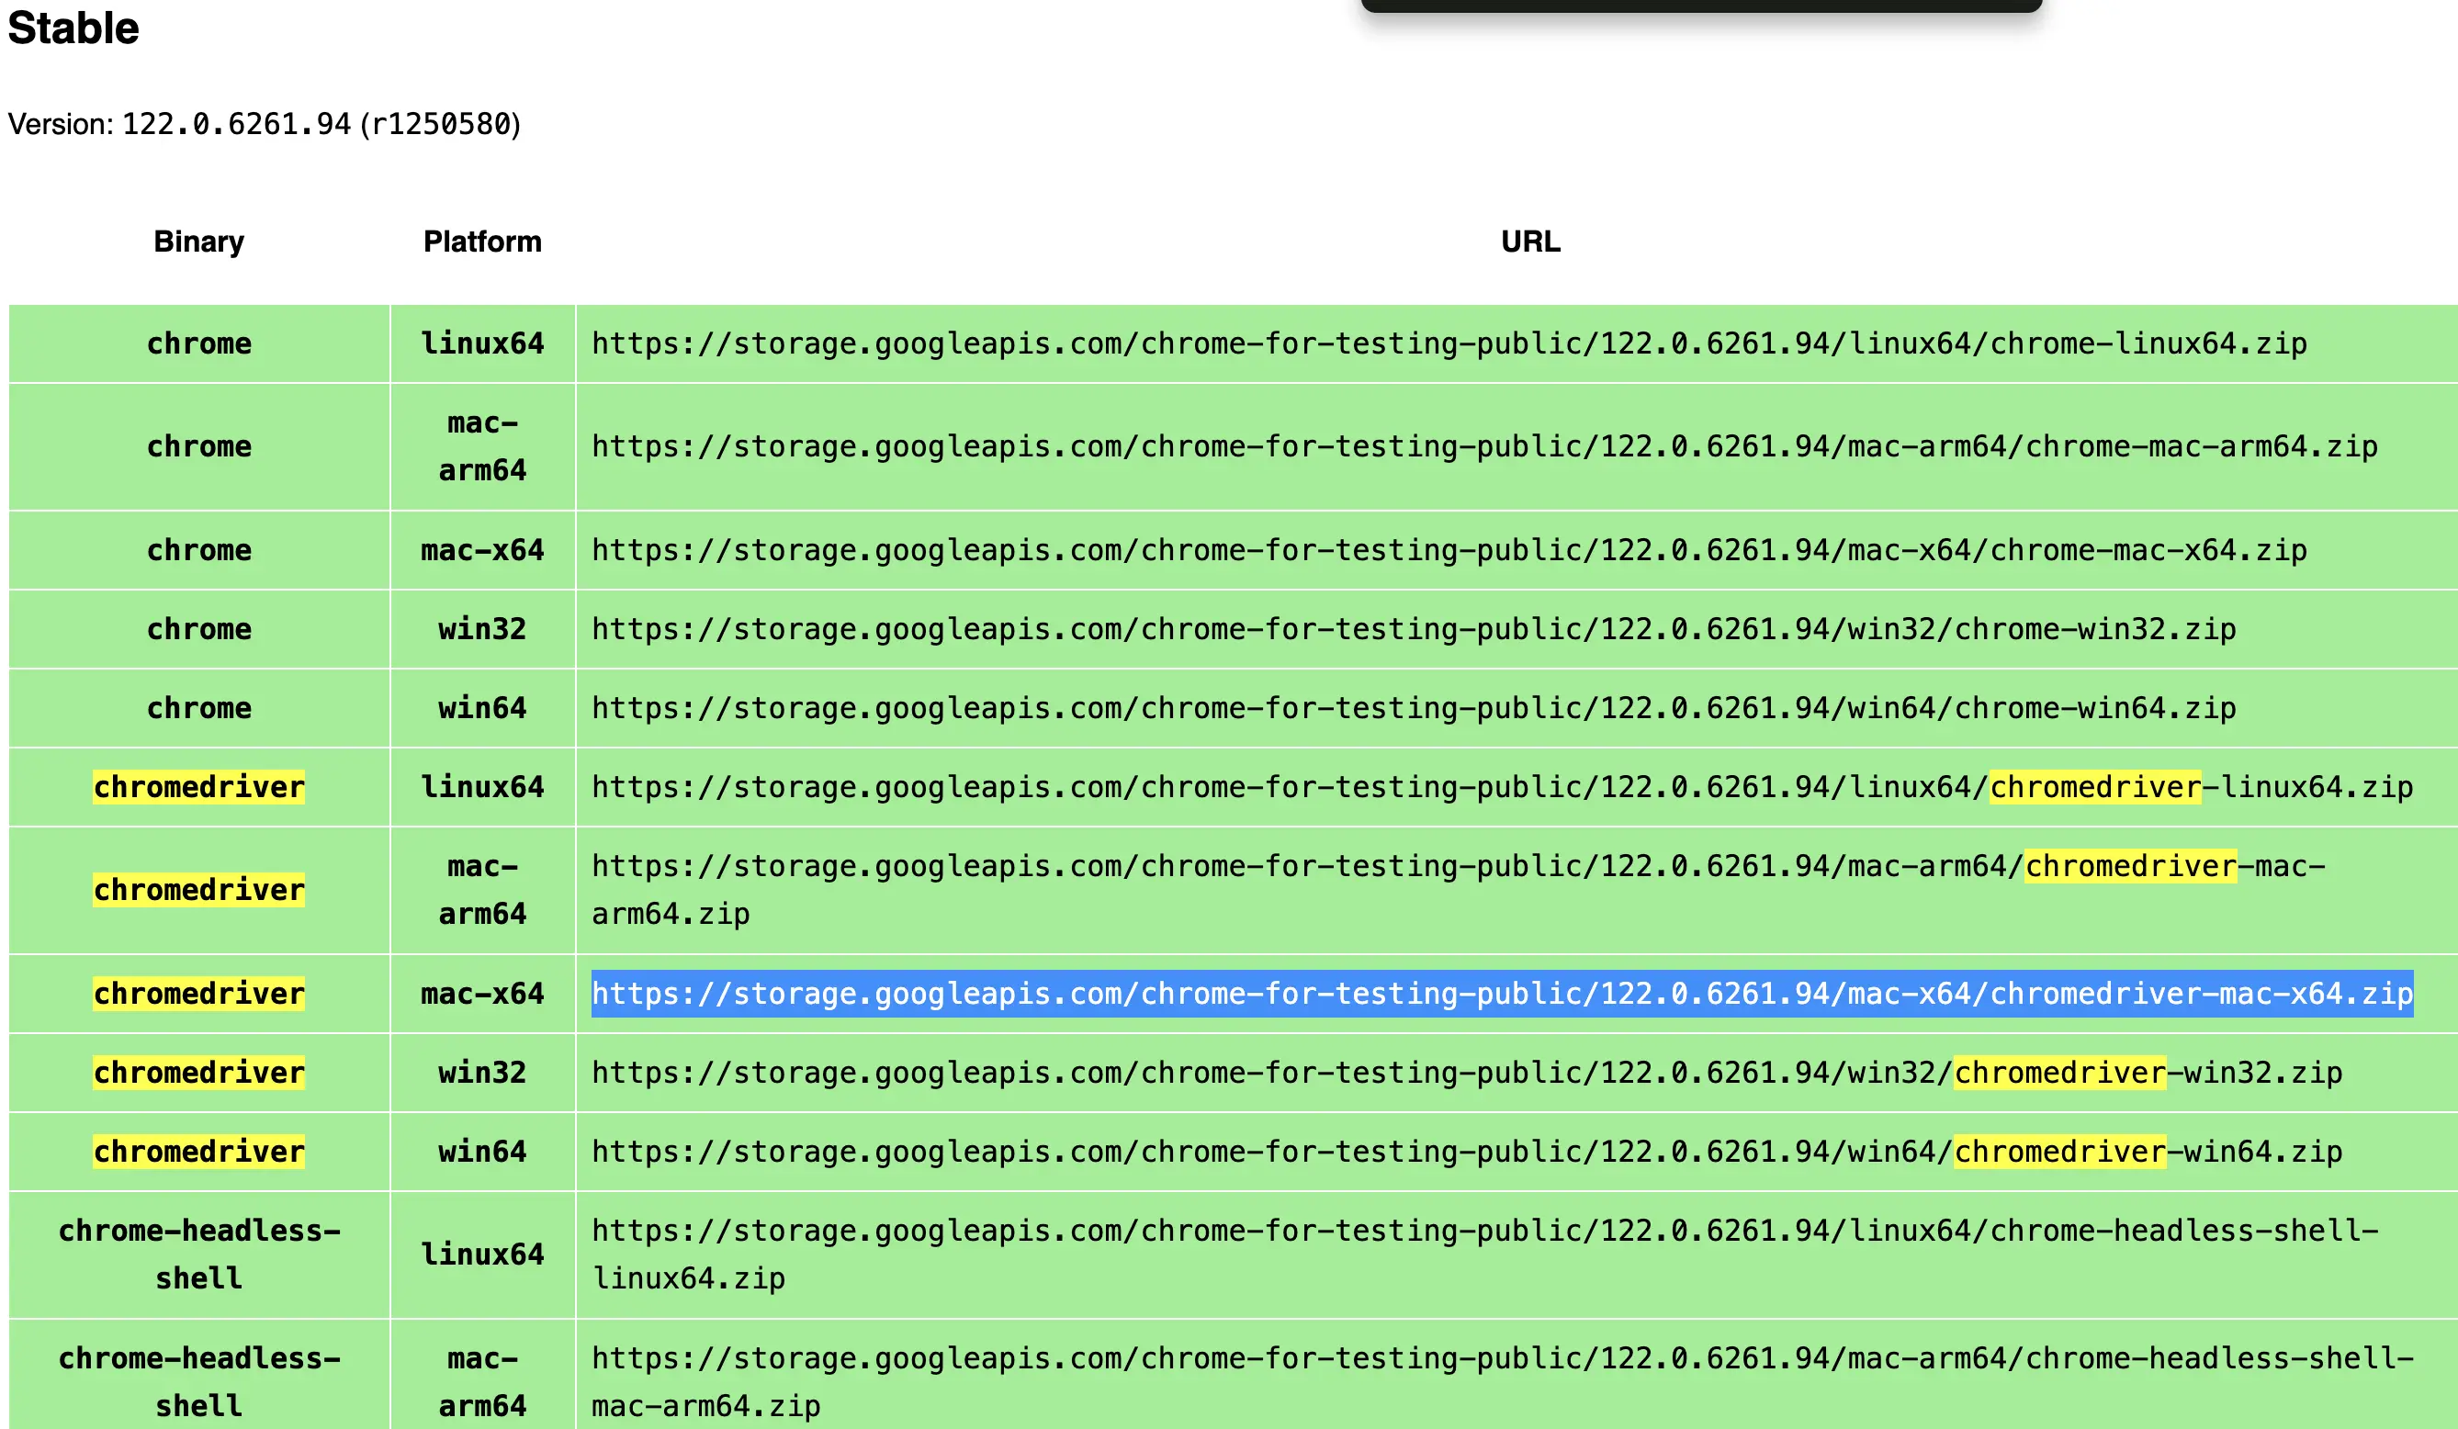Click win32 platform cell in chrome row

point(483,629)
